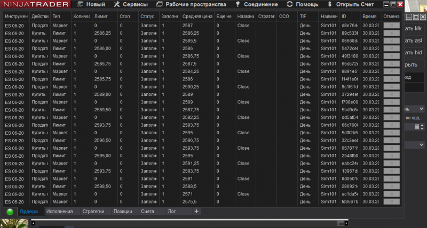Sort by Время column header
The image size is (427, 228).
[370, 17]
